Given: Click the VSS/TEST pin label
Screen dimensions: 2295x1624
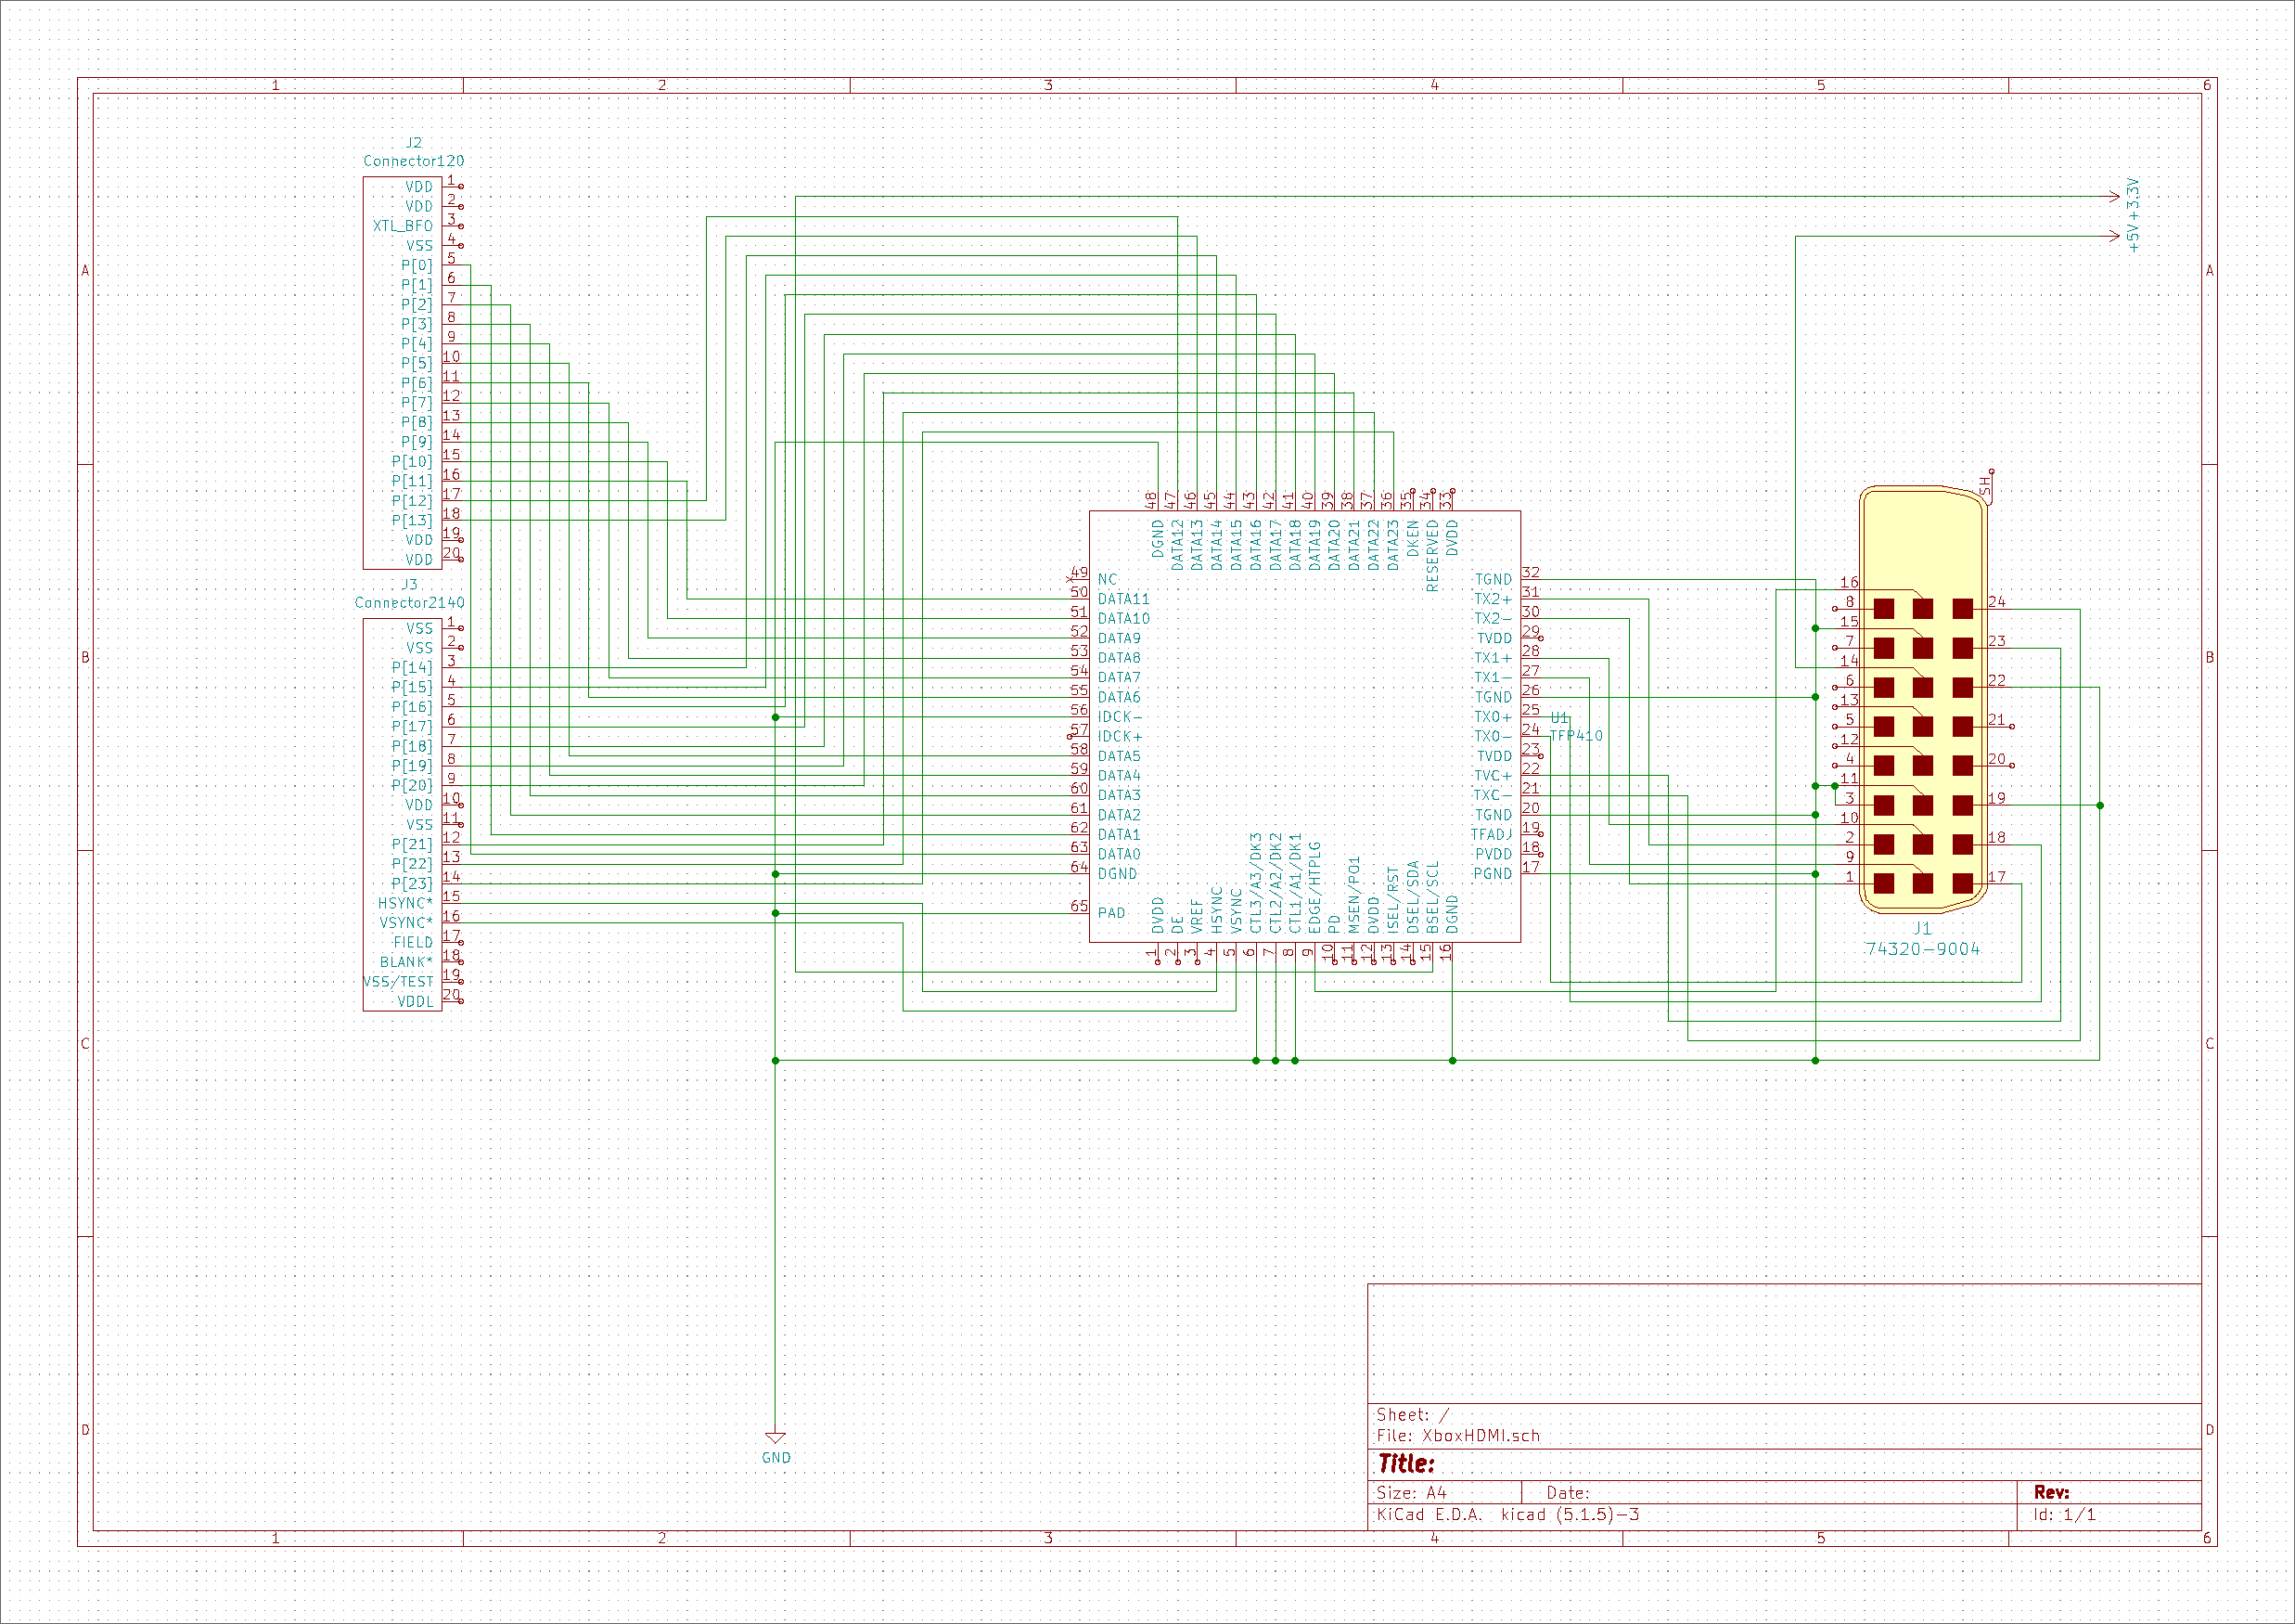Looking at the screenshot, I should (x=399, y=982).
